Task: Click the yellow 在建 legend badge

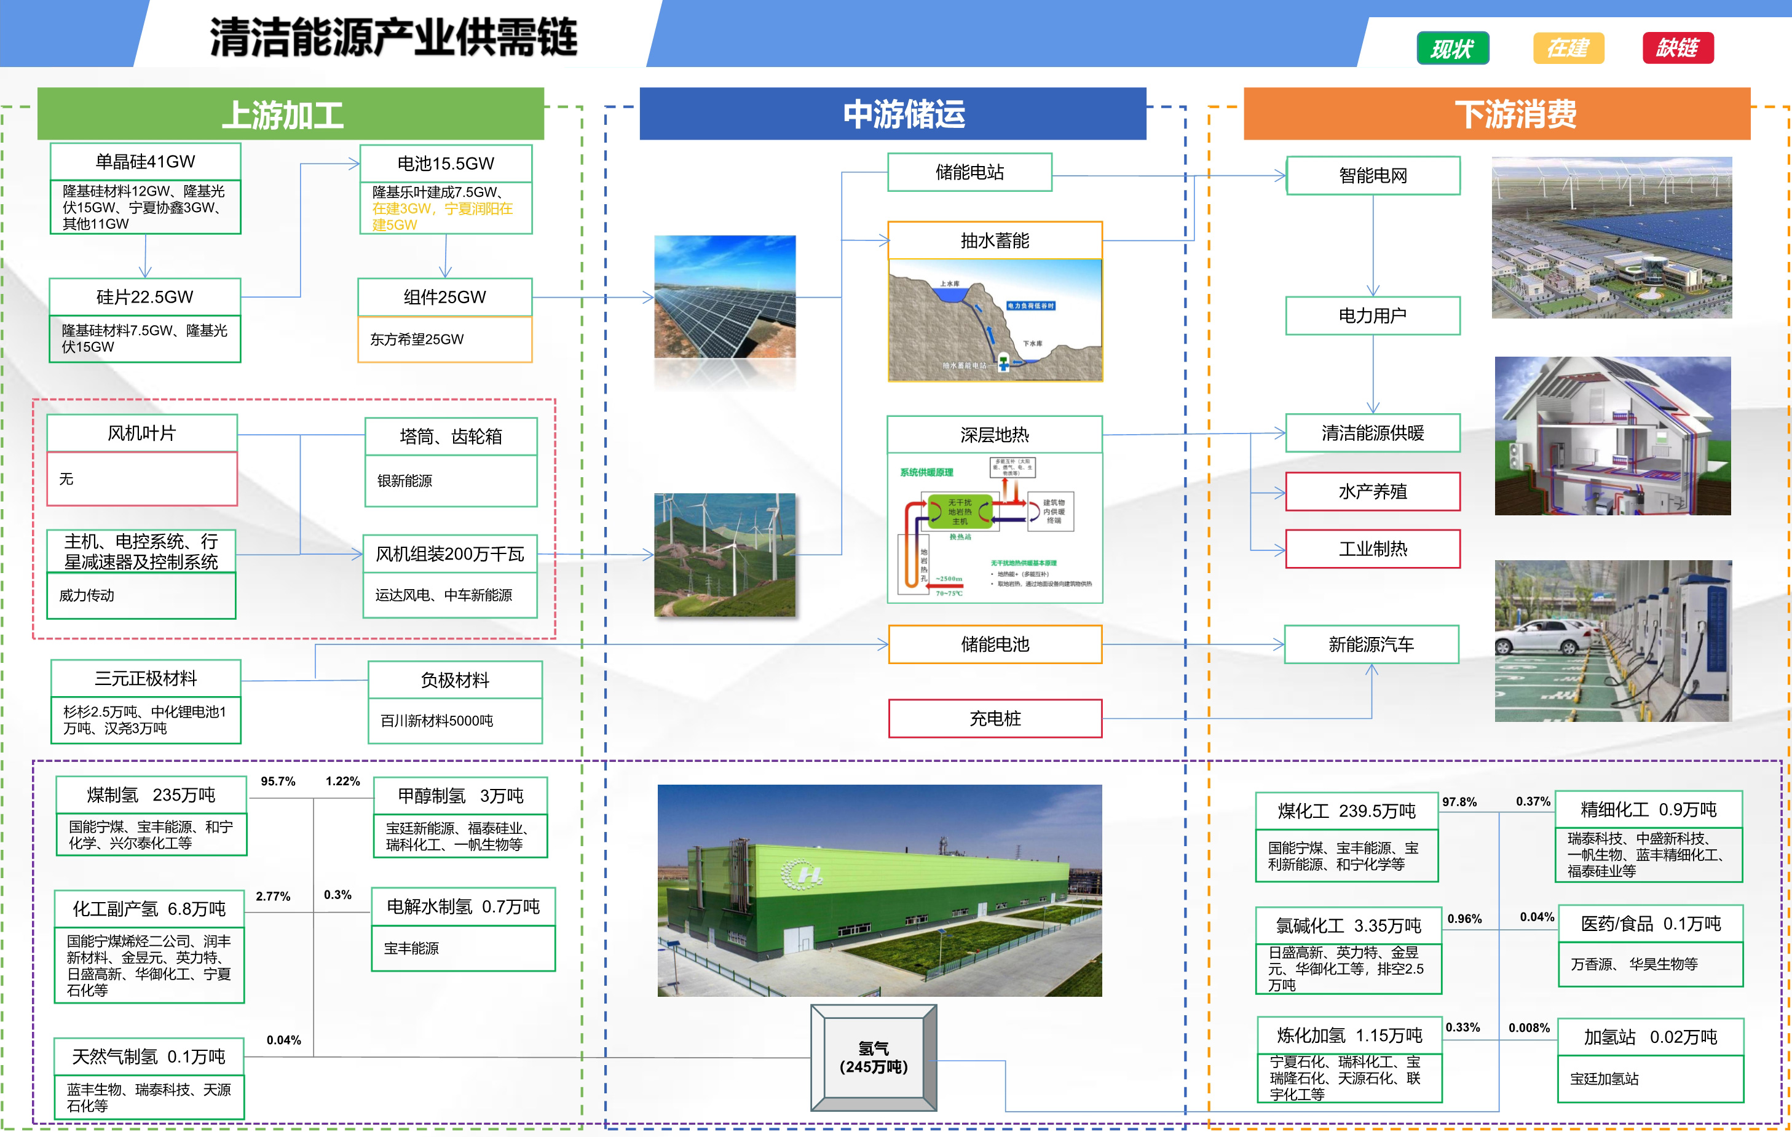Action: click(x=1568, y=49)
